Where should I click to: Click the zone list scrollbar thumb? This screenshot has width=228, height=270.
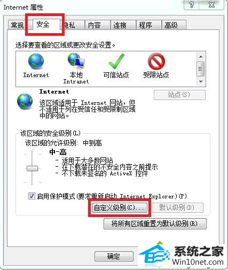click(201, 69)
